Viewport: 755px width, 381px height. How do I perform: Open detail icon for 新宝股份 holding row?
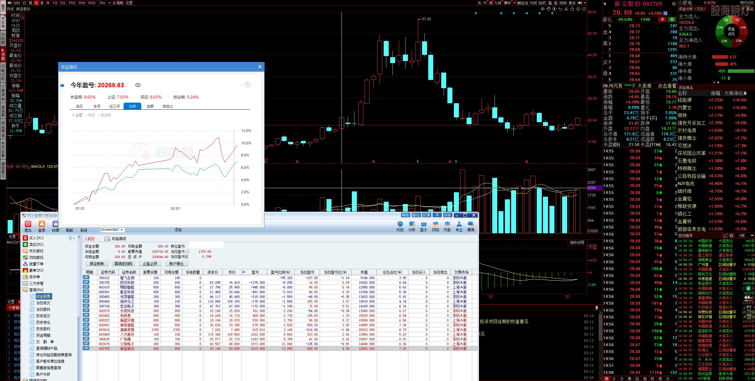pyautogui.click(x=86, y=349)
